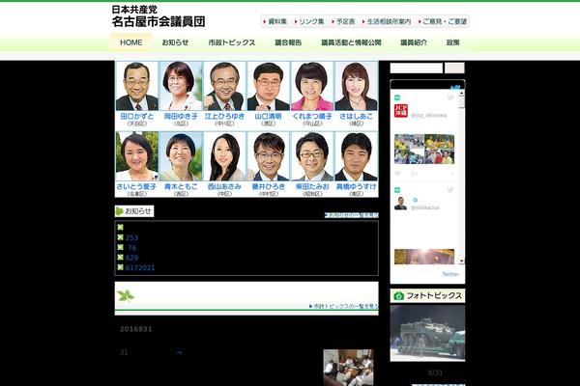Open the @jcp_okinawa tweet photo collage
Viewport: 580px width, 386px height.
(424, 150)
